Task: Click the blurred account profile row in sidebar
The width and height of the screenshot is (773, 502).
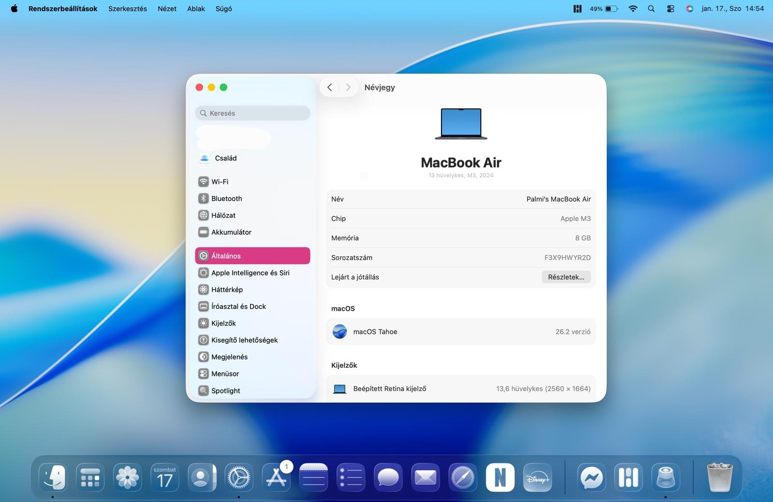Action: (x=234, y=139)
